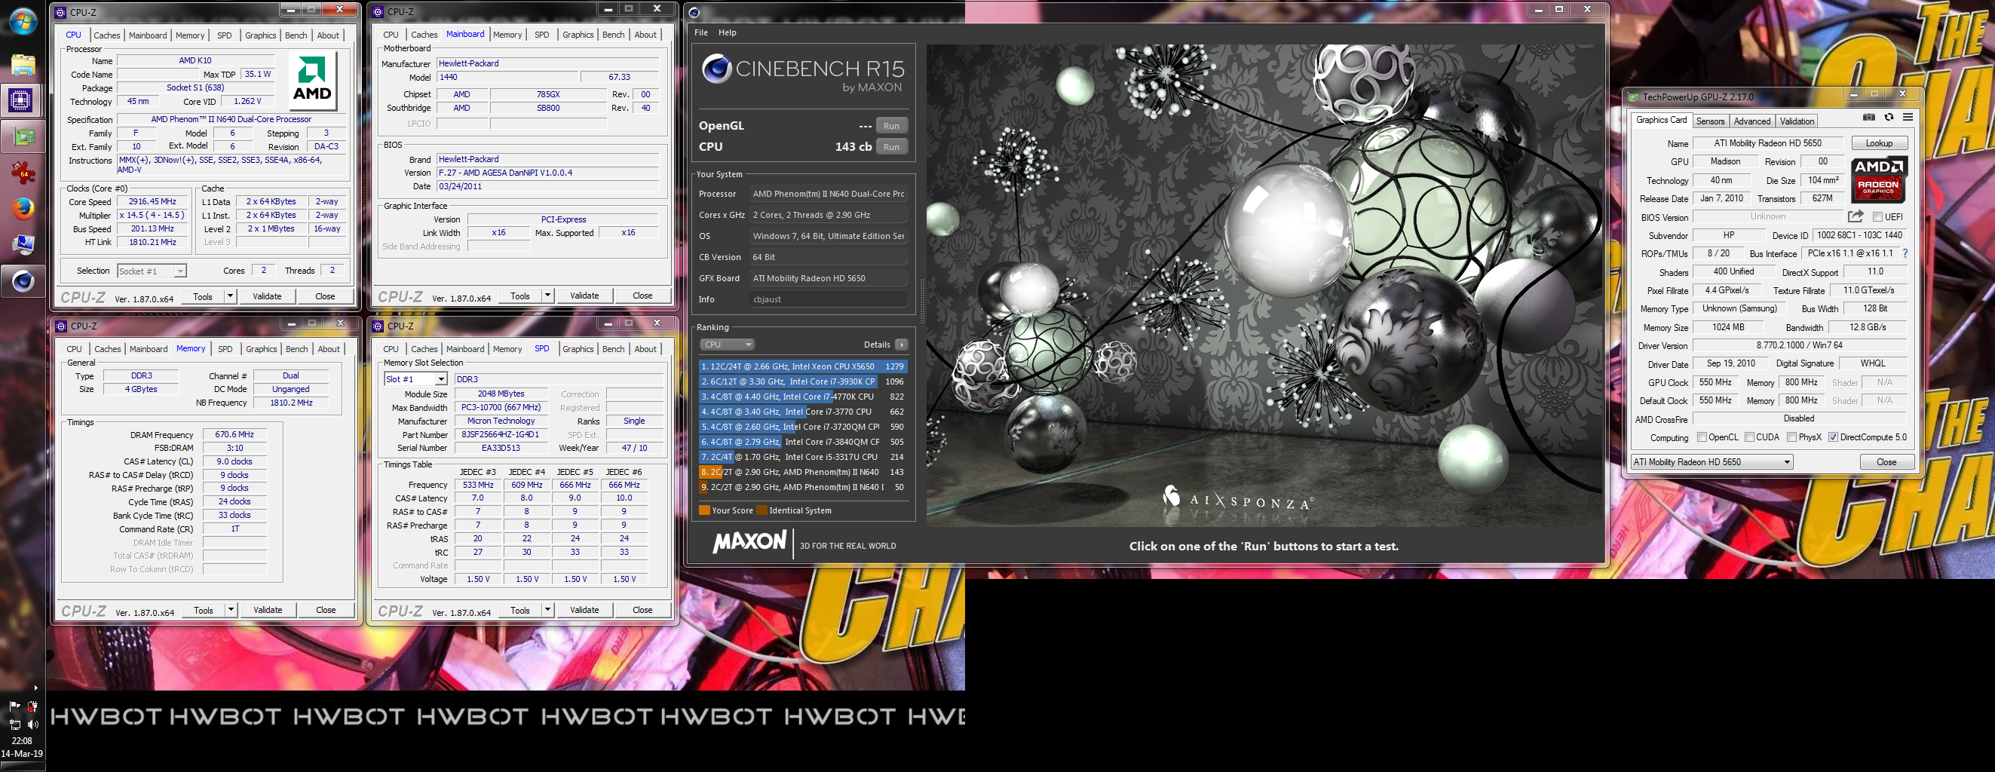Toggle the PhysX checkbox
This screenshot has width=1995, height=772.
pyautogui.click(x=1792, y=437)
